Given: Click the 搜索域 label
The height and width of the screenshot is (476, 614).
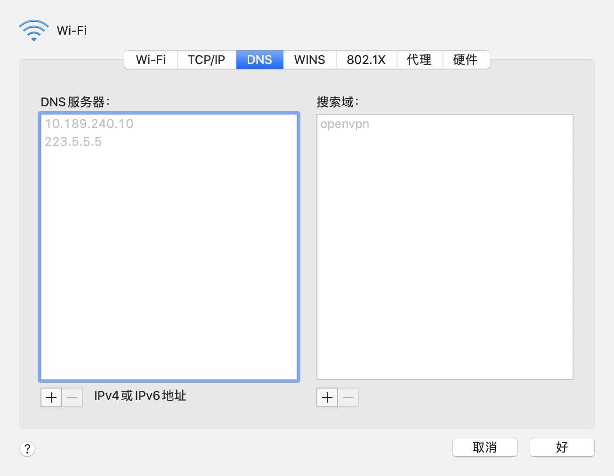Looking at the screenshot, I should [338, 102].
